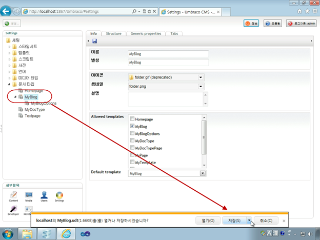Open File Explorer from taskbar
The image size is (320, 240).
click(x=27, y=234)
